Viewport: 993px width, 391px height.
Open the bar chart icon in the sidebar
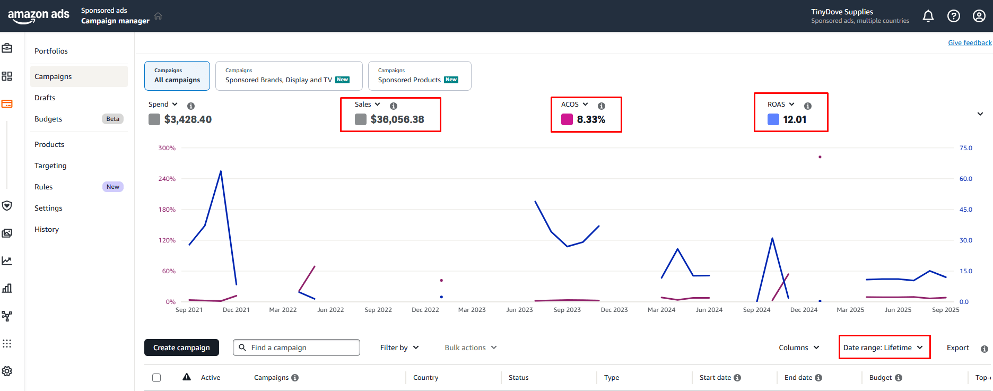[7, 288]
